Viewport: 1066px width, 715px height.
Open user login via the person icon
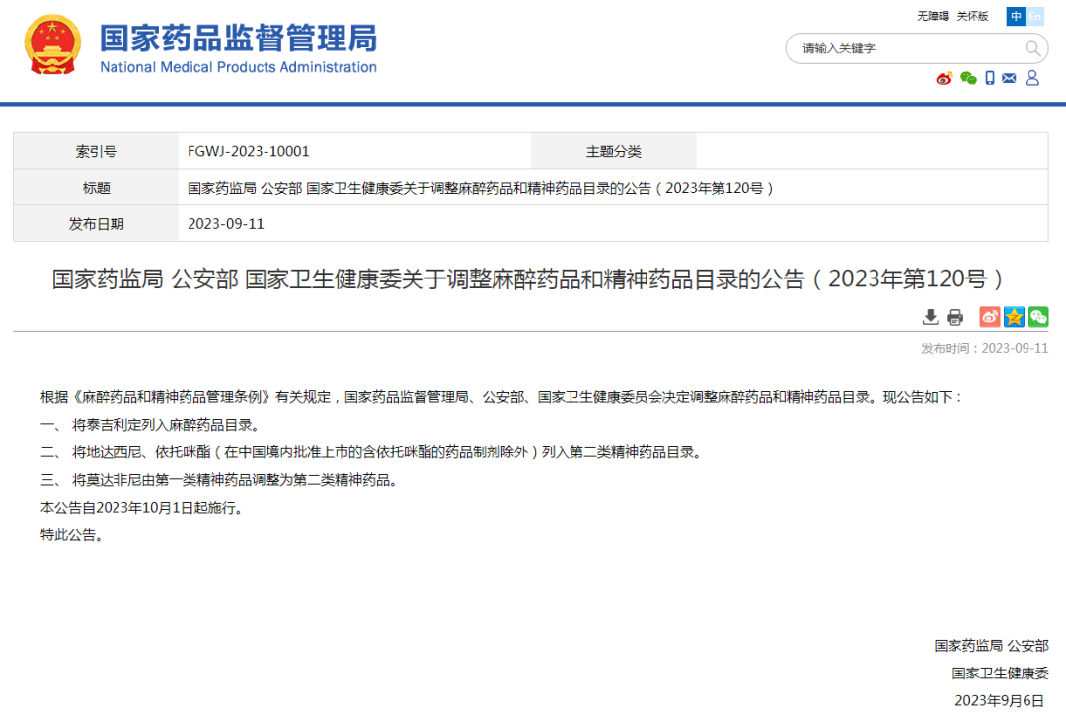tap(1031, 77)
